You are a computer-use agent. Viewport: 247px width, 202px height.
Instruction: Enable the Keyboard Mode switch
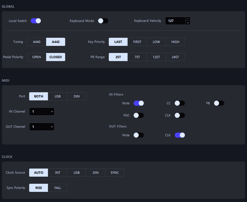point(103,21)
